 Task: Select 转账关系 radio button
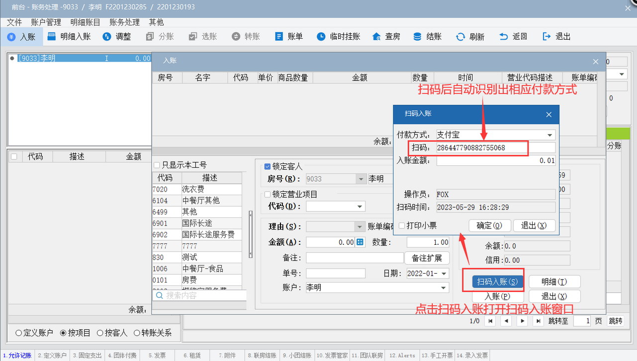137,333
